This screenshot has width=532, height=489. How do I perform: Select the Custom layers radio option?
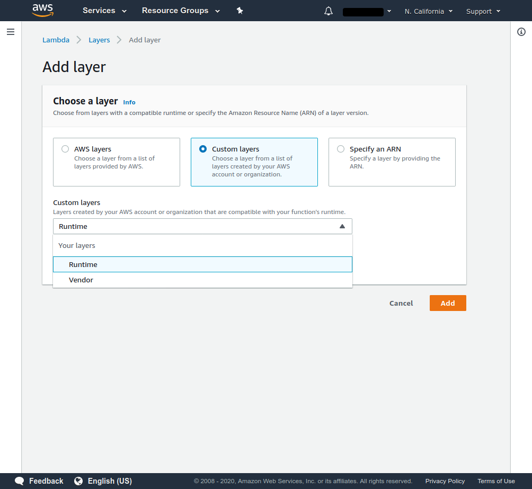[203, 149]
